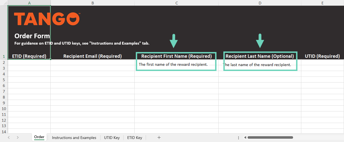Select row 5 header

[4, 80]
